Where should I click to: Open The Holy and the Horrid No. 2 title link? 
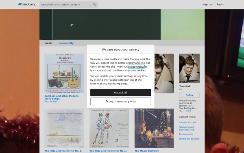tap(63, 151)
